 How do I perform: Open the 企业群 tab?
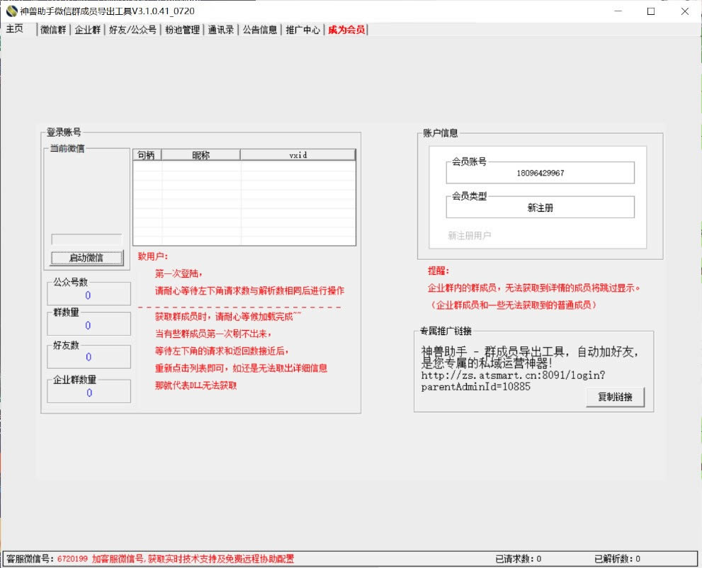(x=88, y=30)
